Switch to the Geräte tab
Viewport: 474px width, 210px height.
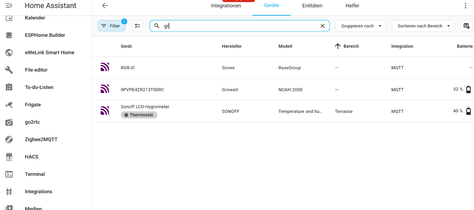(271, 6)
